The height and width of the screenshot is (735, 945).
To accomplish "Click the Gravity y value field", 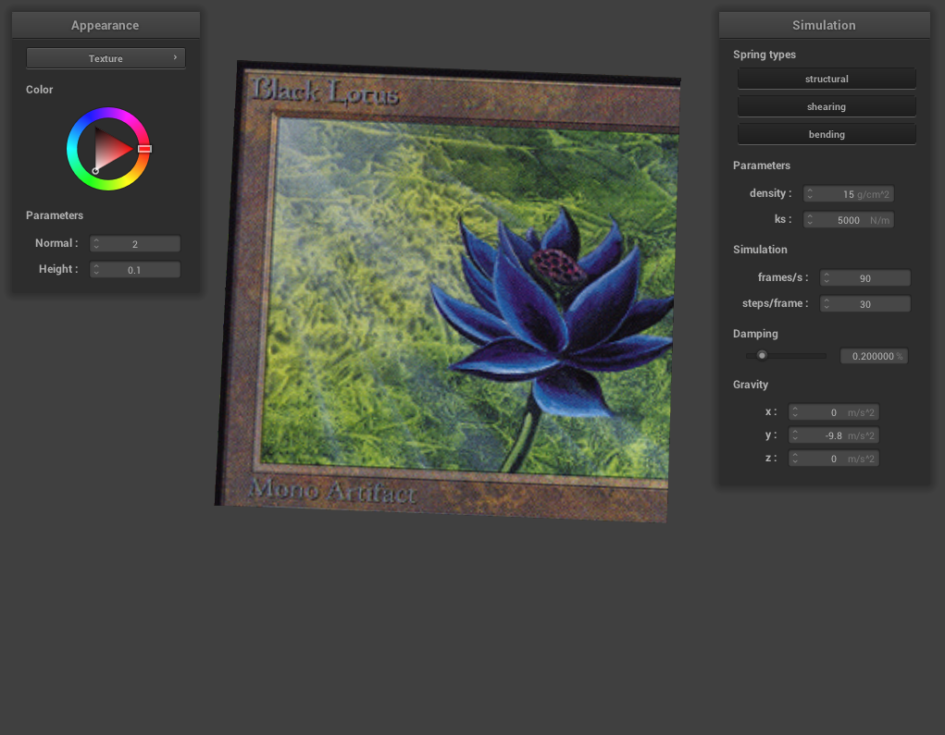I will 834,435.
